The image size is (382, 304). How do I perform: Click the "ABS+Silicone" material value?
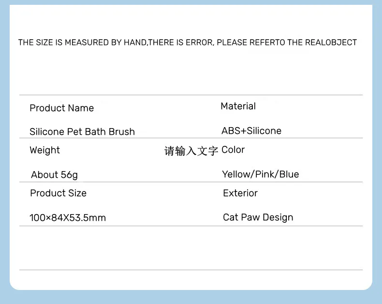tap(251, 131)
